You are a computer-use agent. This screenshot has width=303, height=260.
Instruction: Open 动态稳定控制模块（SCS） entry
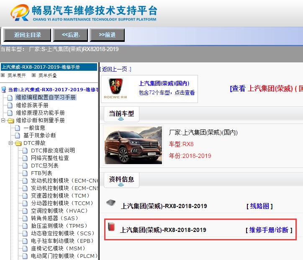[63, 234]
